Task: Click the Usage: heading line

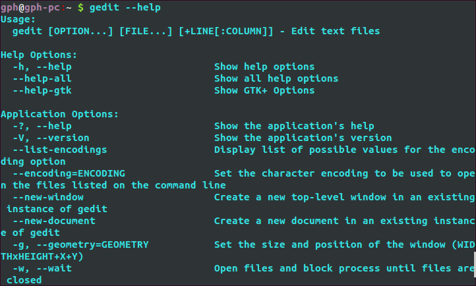Action: (x=18, y=19)
